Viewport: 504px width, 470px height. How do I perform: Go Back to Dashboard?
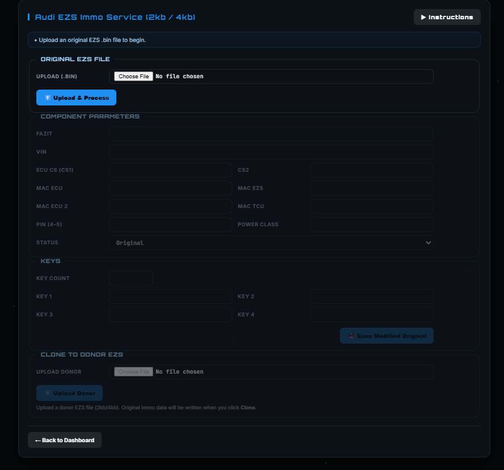[x=65, y=440]
